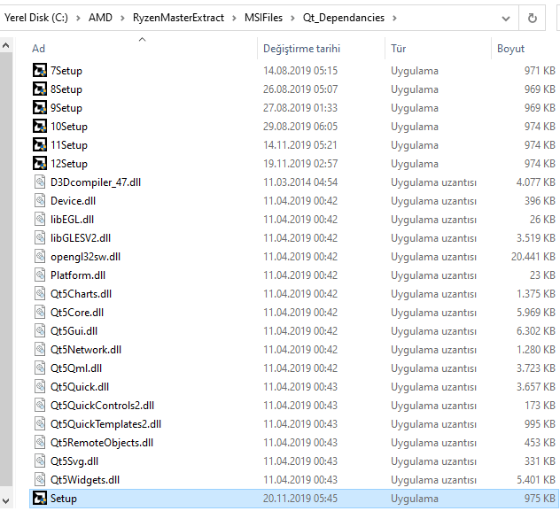The image size is (560, 511).
Task: Click the Qt5QuickControls2.dll file icon
Action: tap(40, 405)
